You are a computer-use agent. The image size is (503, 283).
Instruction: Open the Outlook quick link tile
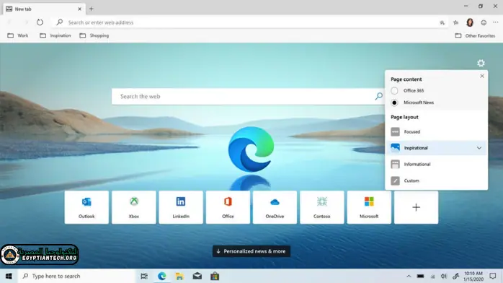point(86,207)
